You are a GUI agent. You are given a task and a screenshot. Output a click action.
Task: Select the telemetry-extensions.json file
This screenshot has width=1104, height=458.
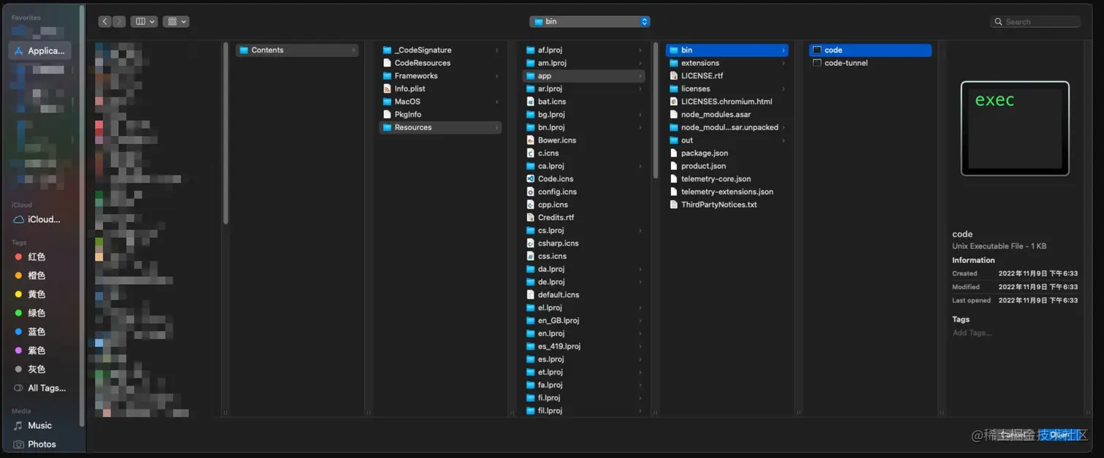(727, 192)
